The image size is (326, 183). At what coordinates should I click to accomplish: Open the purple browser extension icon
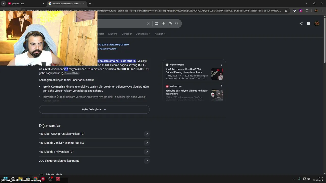[301, 11]
